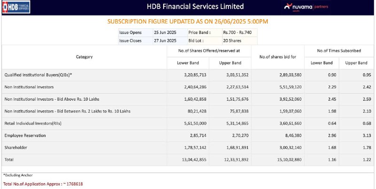Click 'Retail Individual Investors(RIIs)' row label
Viewport: 376px width, 189px height.
(x=33, y=124)
